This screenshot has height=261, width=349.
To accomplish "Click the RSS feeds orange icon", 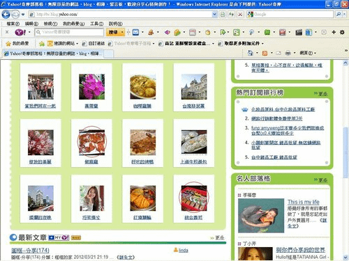I will click(265, 53).
